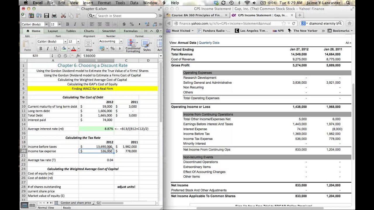The width and height of the screenshot is (374, 210).
Task: Click the New Workbook toolbar icon
Action: click(24, 16)
